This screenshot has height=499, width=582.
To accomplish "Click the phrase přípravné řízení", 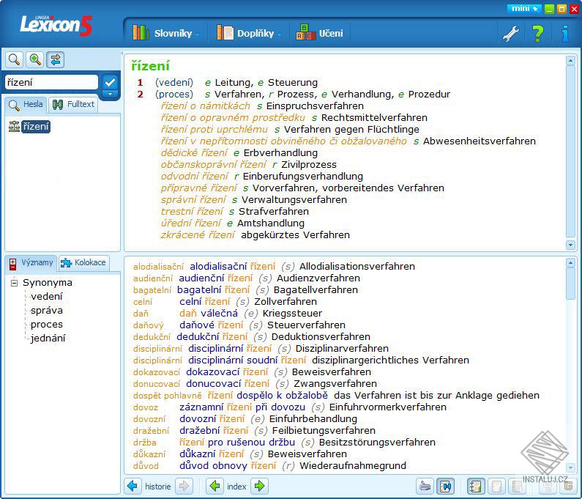I will point(198,188).
